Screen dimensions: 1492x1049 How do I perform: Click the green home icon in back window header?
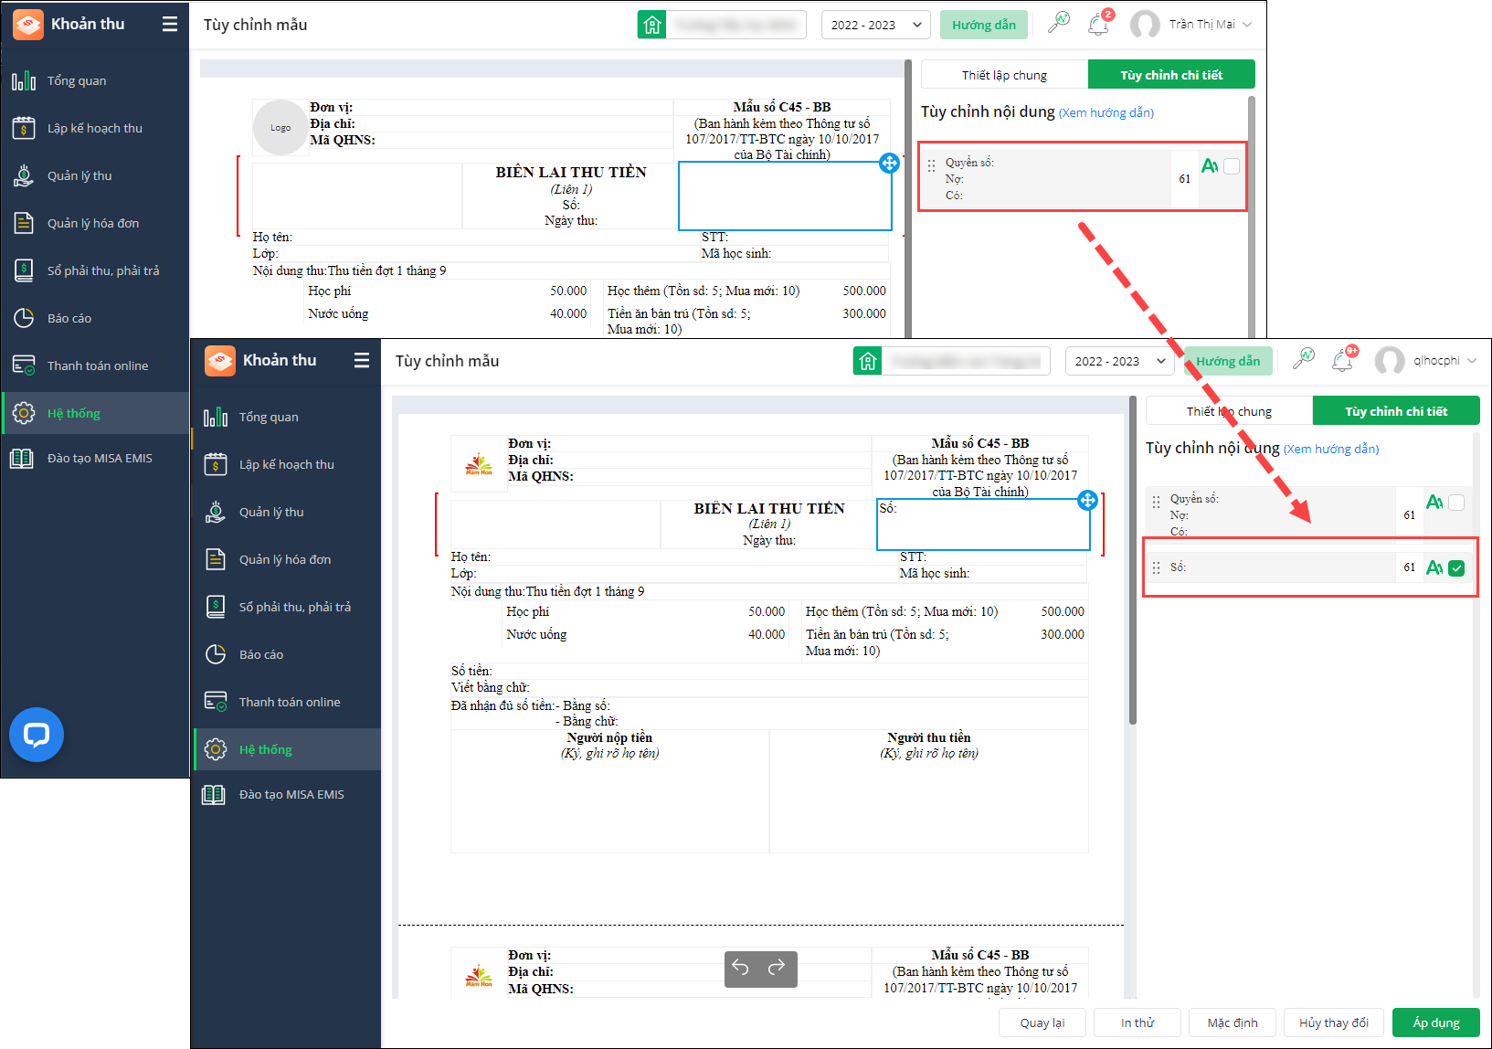point(651,25)
